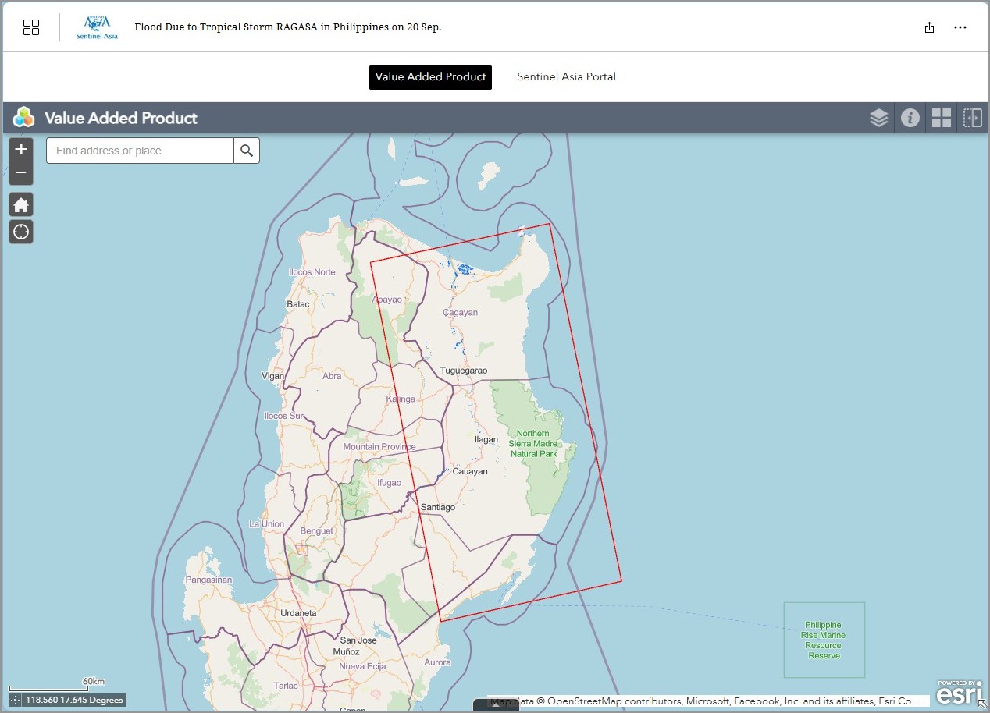Image resolution: width=990 pixels, height=713 pixels.
Task: Select the Value Added Product tab
Action: [430, 76]
